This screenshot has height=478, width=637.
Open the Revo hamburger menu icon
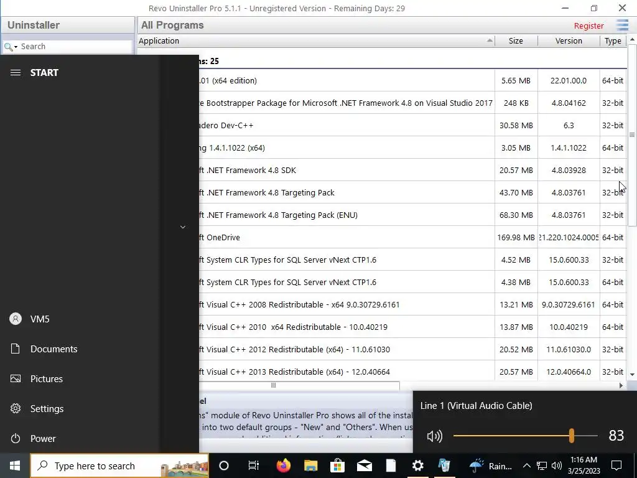[622, 25]
